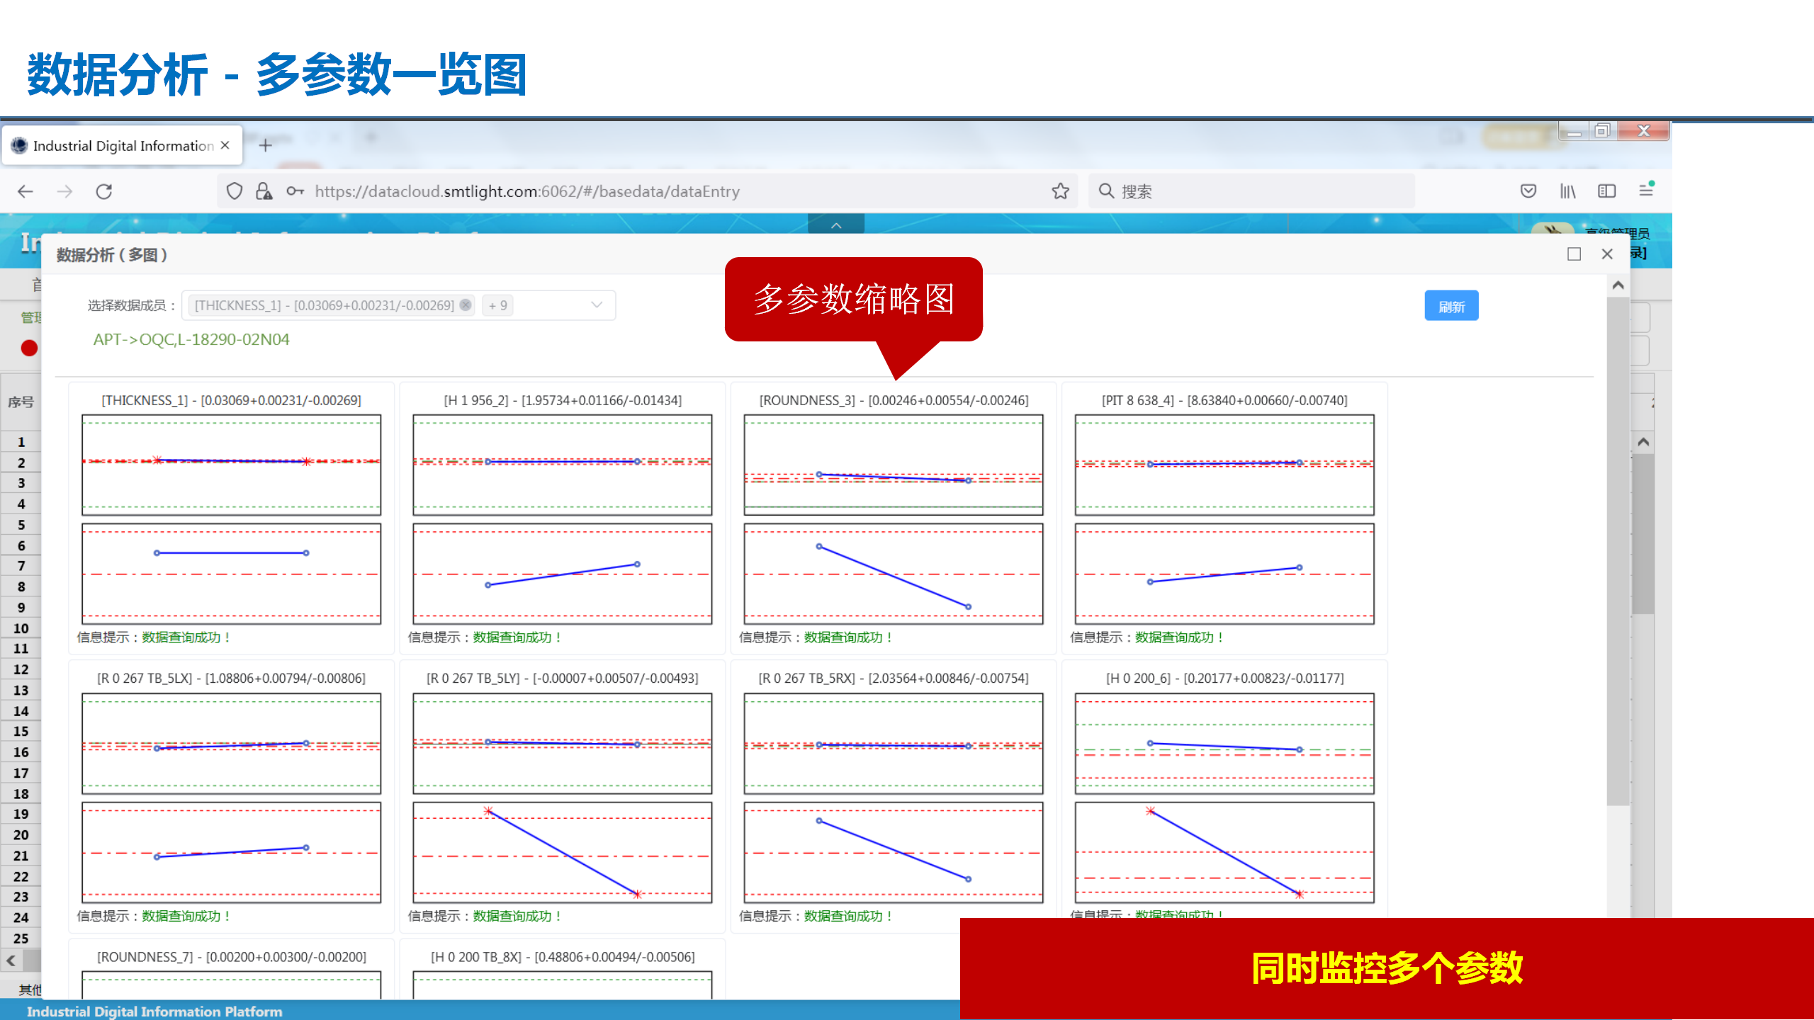Screen dimensions: 1814x1020
Task: Click the tracking protection shield icon
Action: (235, 191)
